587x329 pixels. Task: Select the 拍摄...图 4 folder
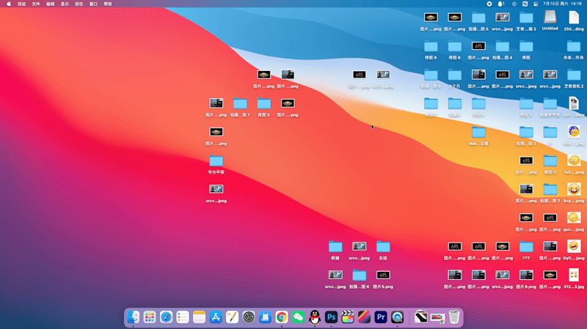click(x=503, y=50)
